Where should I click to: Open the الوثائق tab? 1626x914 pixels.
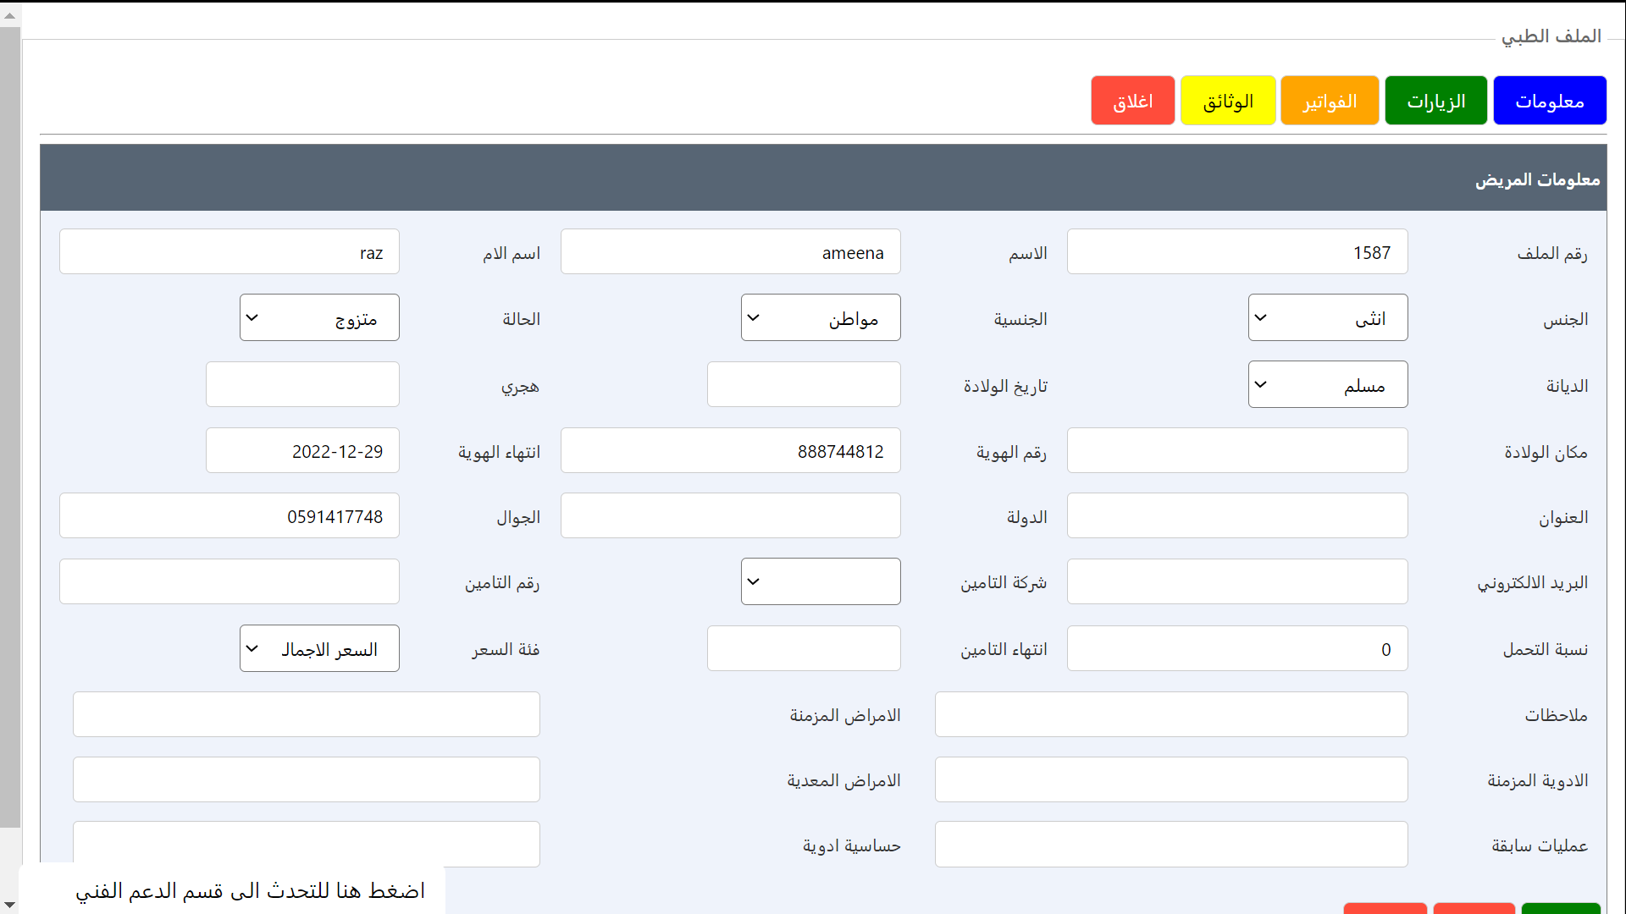coord(1228,101)
